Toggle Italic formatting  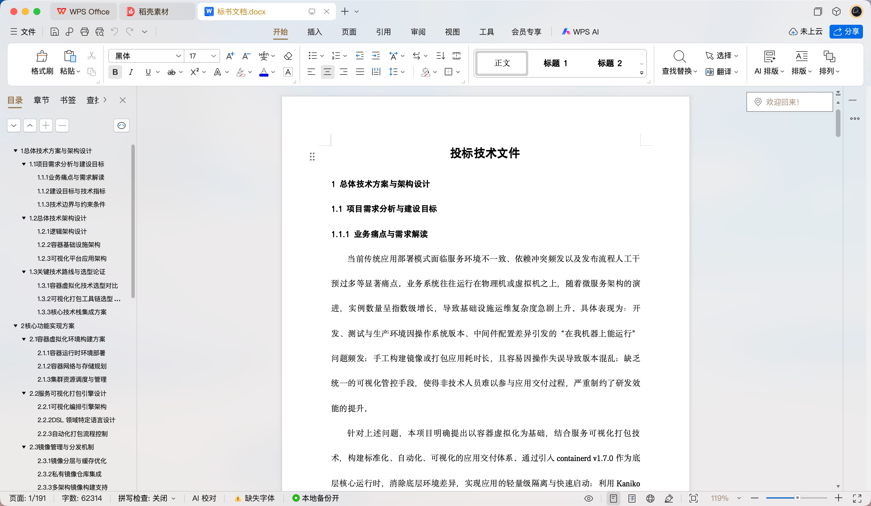point(131,72)
